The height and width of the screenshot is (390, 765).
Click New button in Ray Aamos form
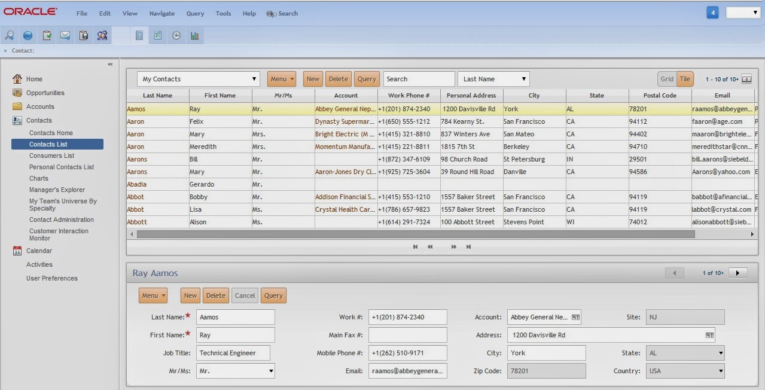tap(190, 295)
